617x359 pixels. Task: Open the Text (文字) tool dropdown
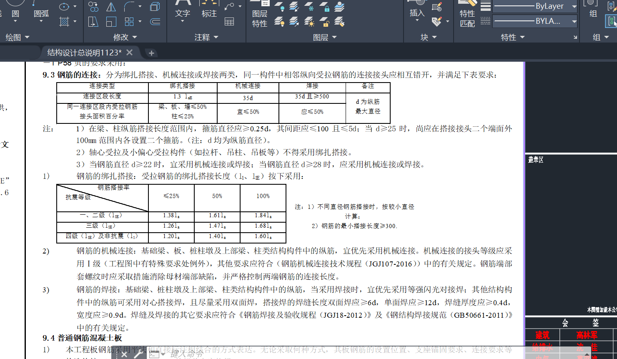(182, 21)
